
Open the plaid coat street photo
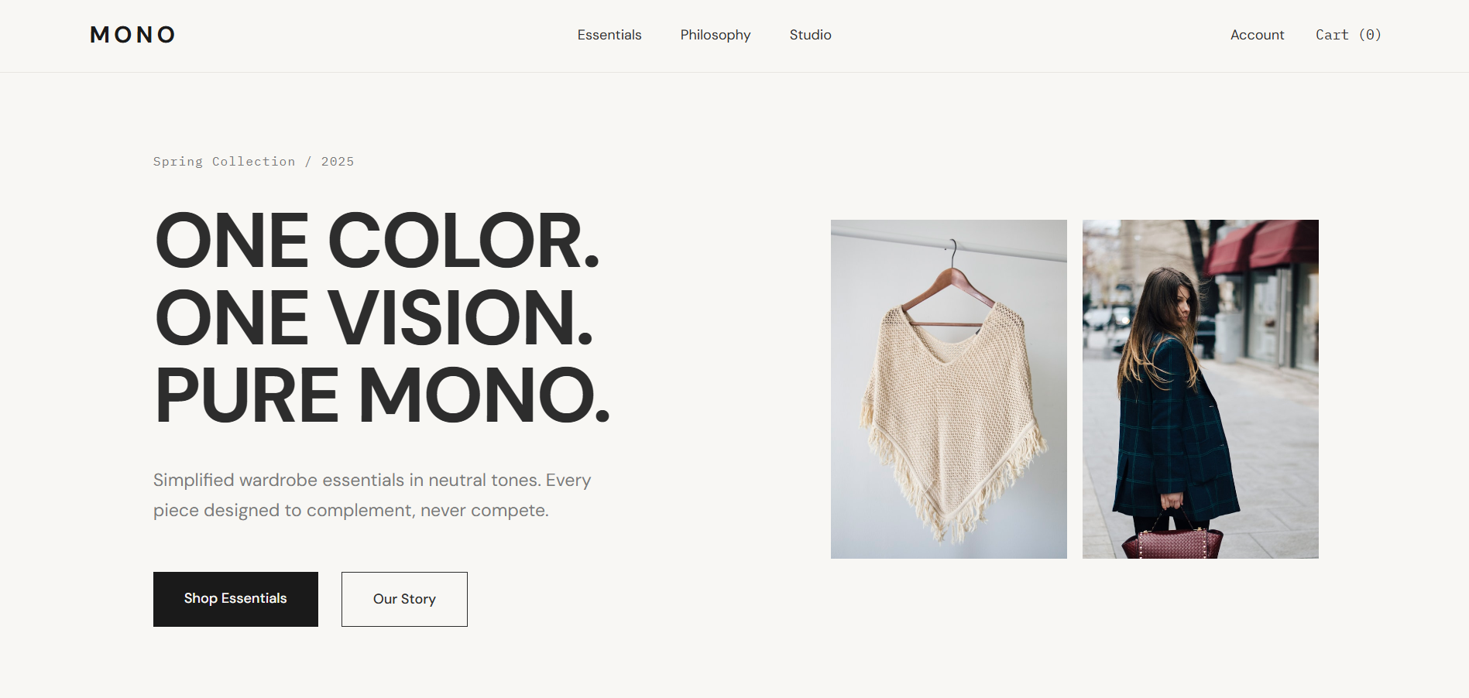(1200, 389)
